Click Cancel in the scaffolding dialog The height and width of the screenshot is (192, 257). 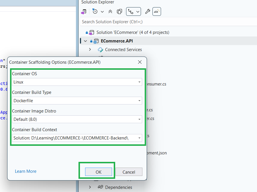pyautogui.click(x=129, y=172)
